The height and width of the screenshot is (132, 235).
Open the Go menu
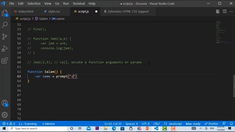tap(57, 3)
